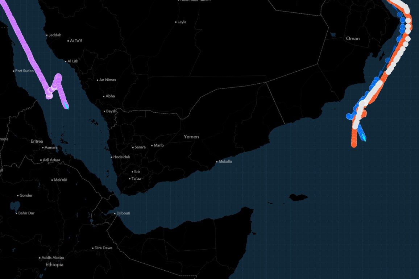Click the Al Lith city marker

tap(66, 62)
